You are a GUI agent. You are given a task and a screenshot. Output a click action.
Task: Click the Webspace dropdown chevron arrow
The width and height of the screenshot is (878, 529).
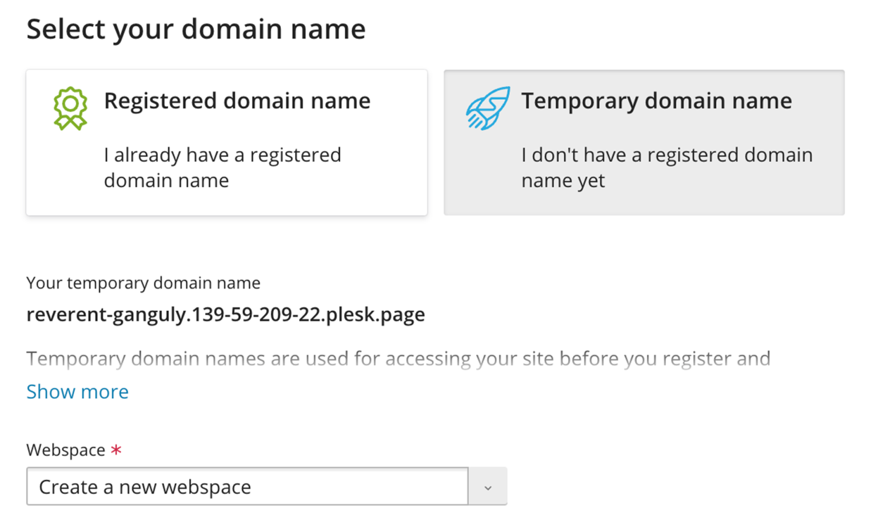pyautogui.click(x=489, y=487)
